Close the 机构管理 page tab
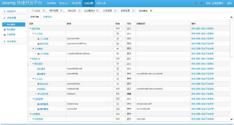The height and width of the screenshot is (125, 234). 133,11
